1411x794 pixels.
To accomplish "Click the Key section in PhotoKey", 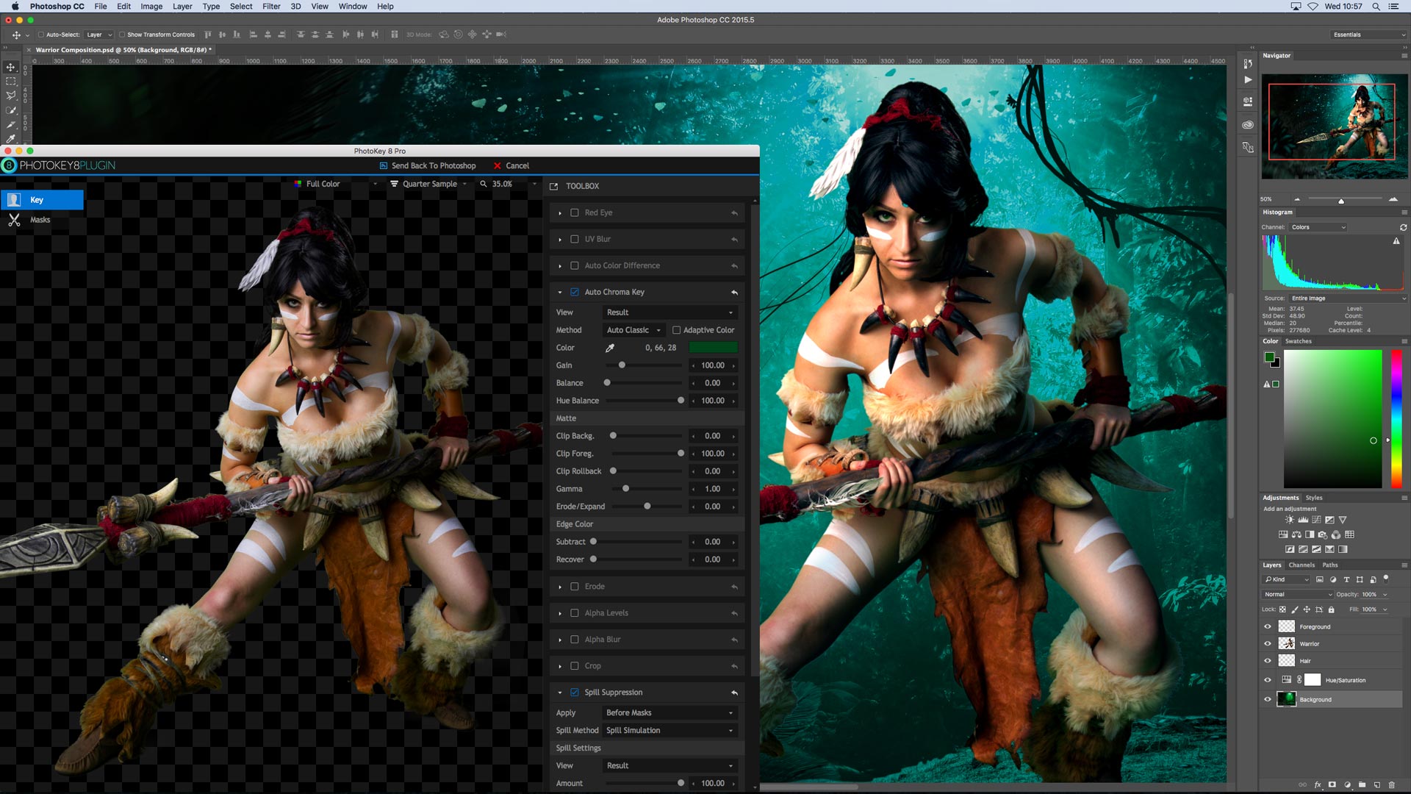I will point(42,200).
